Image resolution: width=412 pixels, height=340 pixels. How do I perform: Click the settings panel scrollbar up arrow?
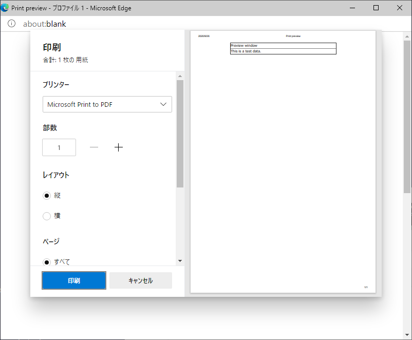180,76
